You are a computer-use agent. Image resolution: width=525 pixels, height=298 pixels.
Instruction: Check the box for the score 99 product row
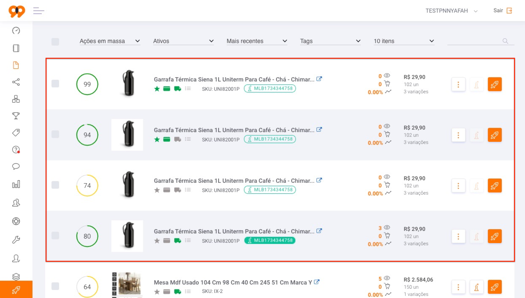tap(55, 84)
